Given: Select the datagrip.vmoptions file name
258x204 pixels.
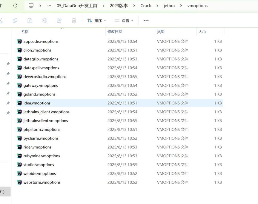Looking at the screenshot, I should coord(41,59).
